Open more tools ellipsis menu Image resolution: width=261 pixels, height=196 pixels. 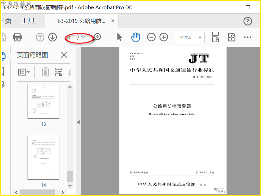tap(248, 37)
